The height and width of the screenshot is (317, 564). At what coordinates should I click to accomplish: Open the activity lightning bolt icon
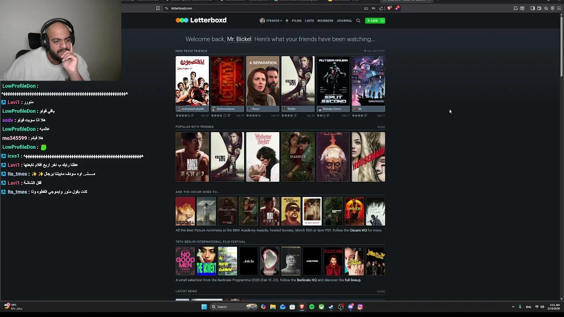(x=287, y=21)
